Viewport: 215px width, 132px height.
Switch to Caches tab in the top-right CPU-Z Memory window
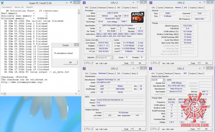tap(160, 8)
